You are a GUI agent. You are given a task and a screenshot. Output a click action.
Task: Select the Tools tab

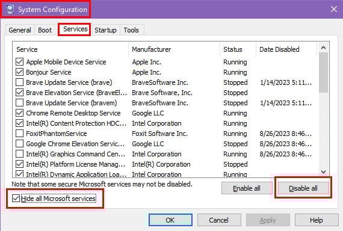(131, 30)
